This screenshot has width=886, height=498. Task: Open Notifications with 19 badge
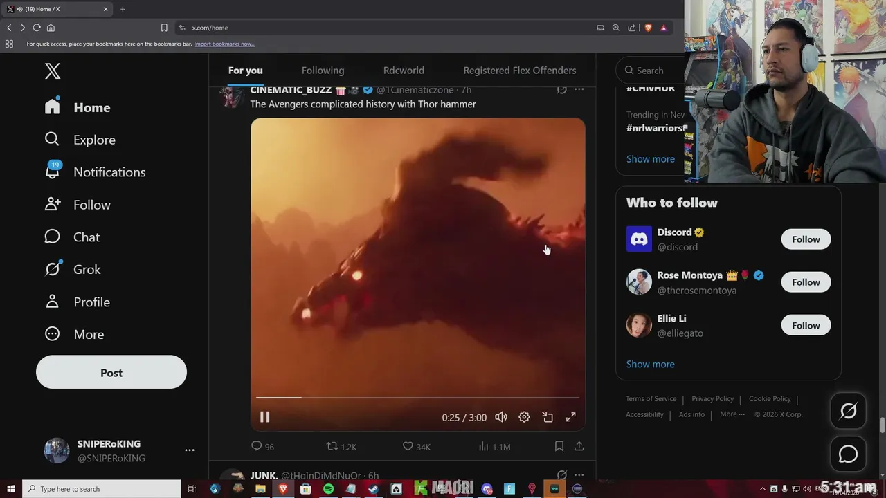coord(95,172)
